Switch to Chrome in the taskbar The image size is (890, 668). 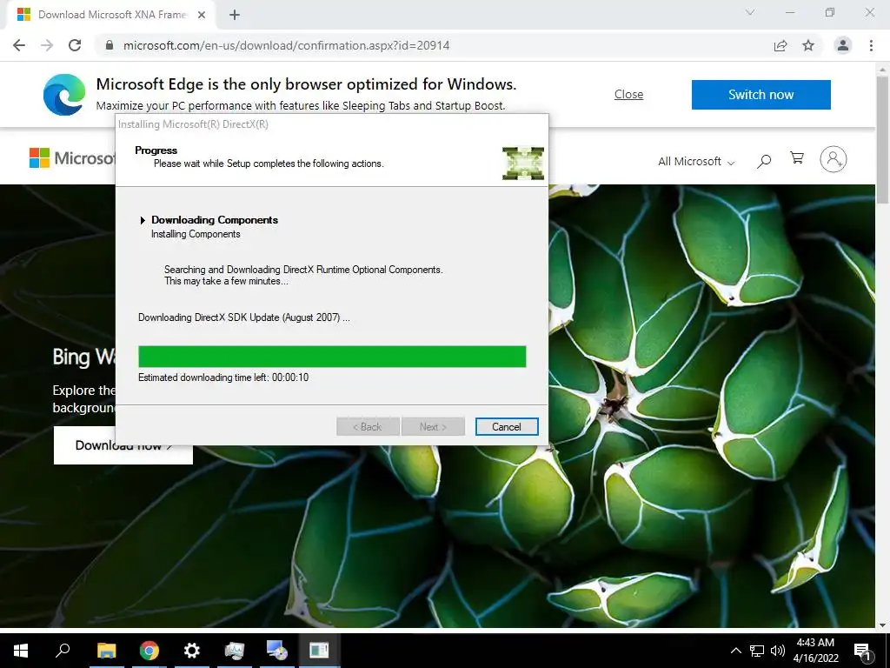[x=149, y=651]
